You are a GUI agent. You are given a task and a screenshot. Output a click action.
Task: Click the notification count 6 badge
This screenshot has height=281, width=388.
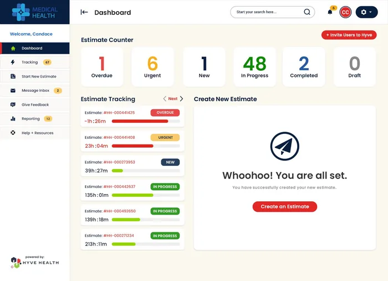point(334,8)
